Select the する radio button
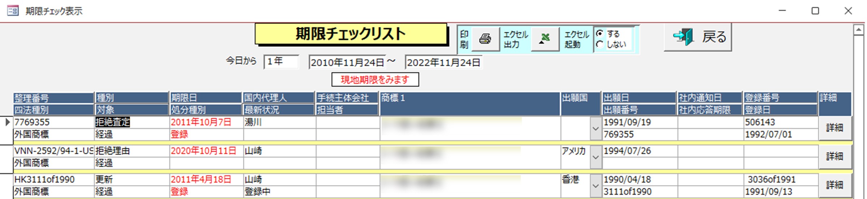This screenshot has width=867, height=199. pyautogui.click(x=600, y=34)
